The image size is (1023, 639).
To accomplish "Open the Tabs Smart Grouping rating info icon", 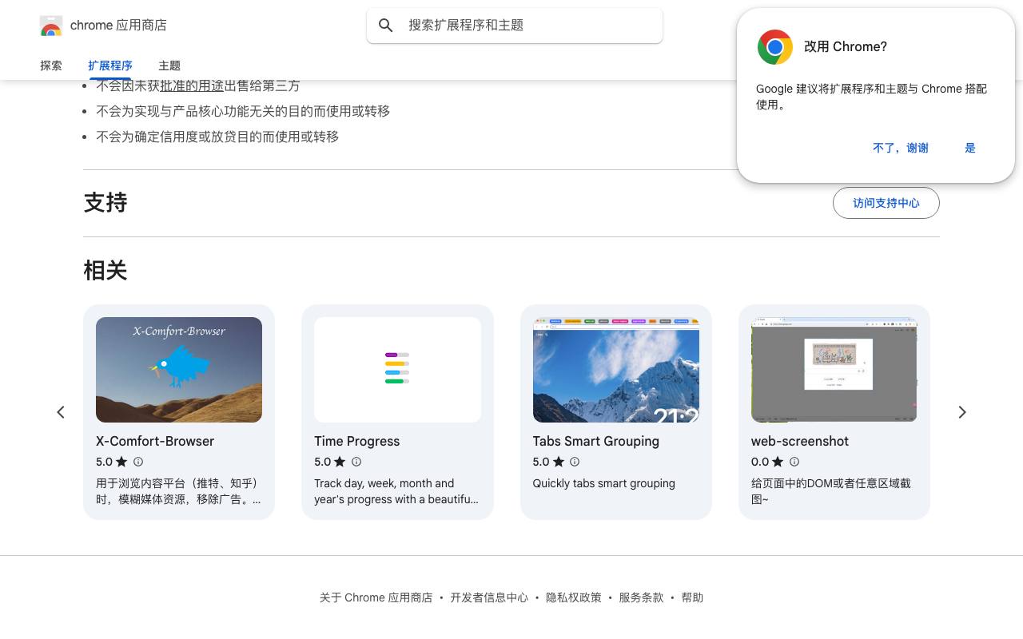I will coord(575,462).
